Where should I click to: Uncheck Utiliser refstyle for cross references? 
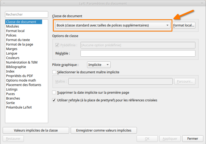tap(54, 100)
